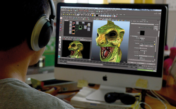The width and height of the screenshot is (176, 109).
Task: Click the Go to Output Connection arrow in Attribute Editor
Action: tap(152, 29)
